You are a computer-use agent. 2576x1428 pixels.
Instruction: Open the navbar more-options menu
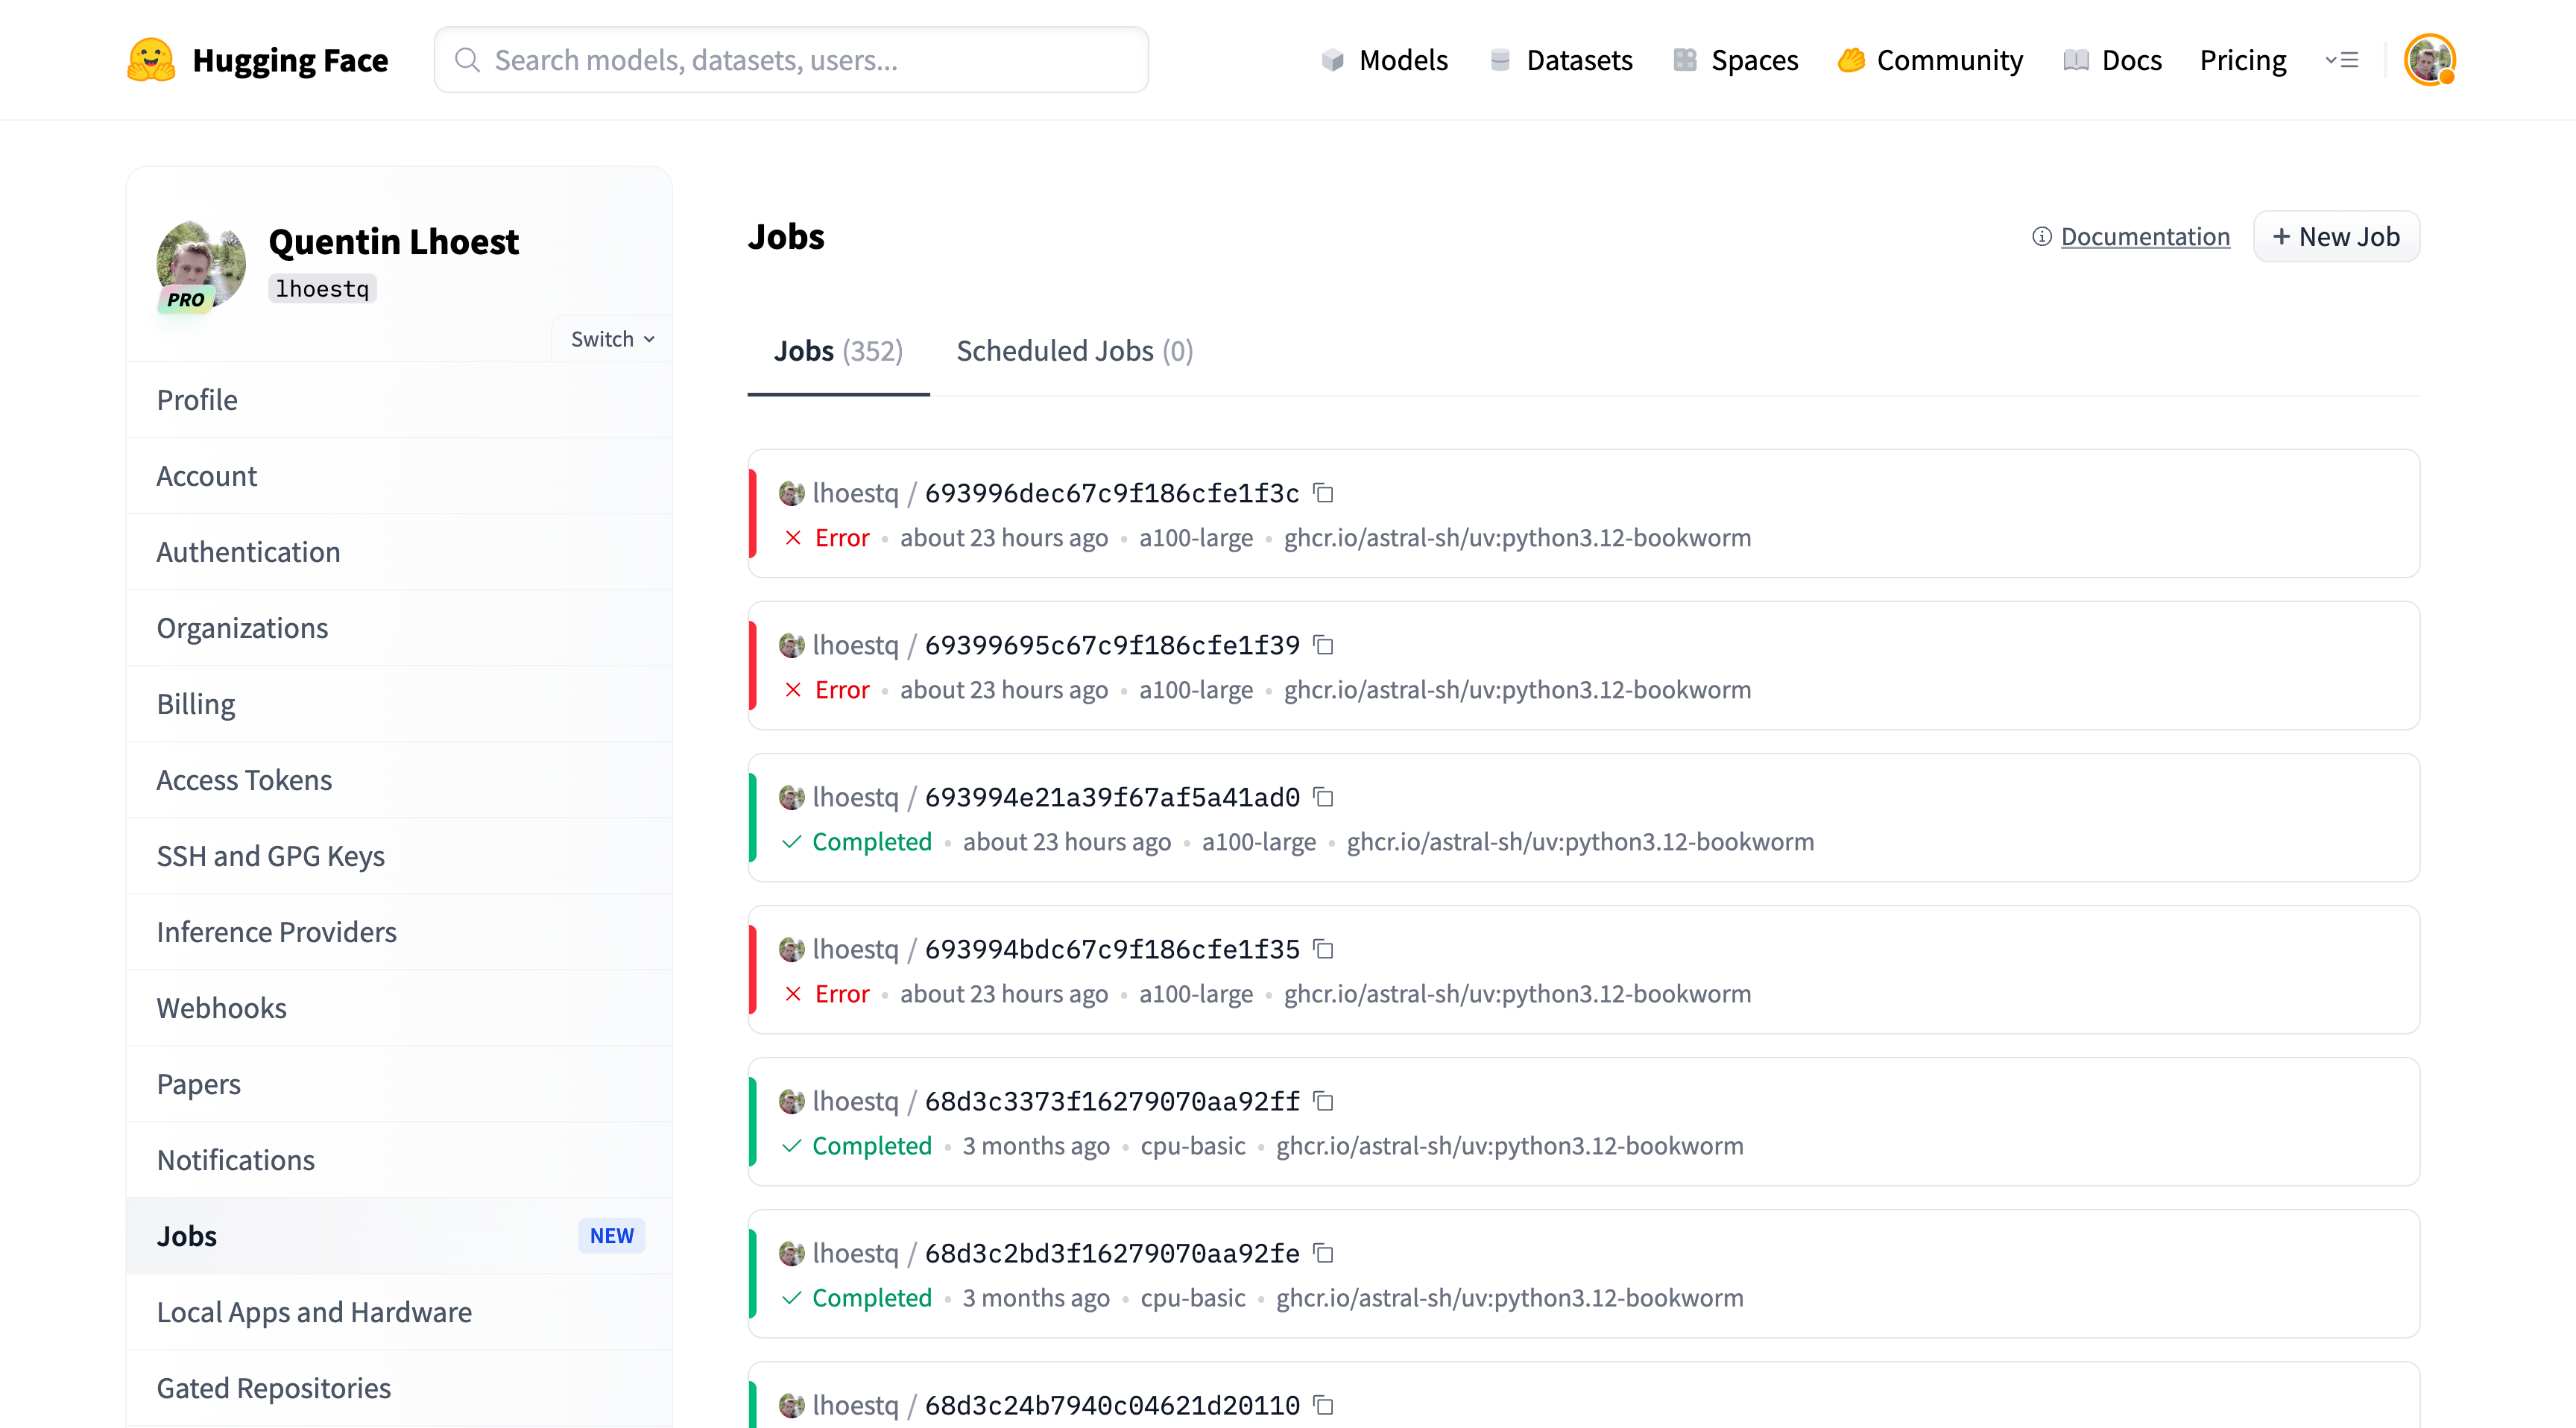point(2341,60)
